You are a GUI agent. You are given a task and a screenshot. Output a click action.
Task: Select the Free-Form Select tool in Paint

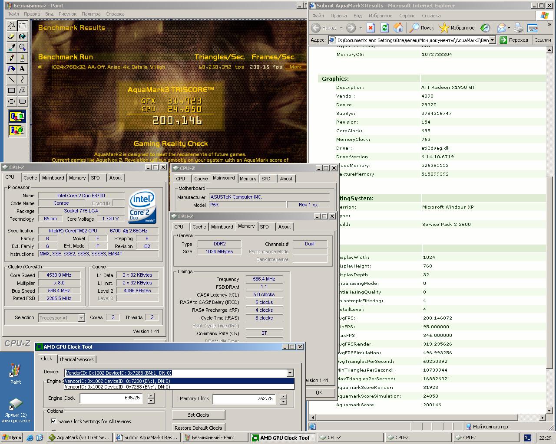[12, 26]
